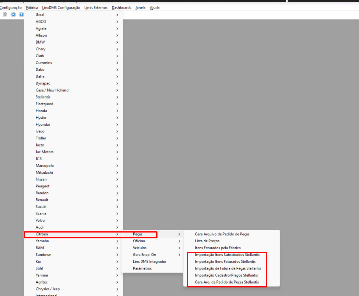Open the Configuração menu
359x296 pixels.
[x=11, y=7]
